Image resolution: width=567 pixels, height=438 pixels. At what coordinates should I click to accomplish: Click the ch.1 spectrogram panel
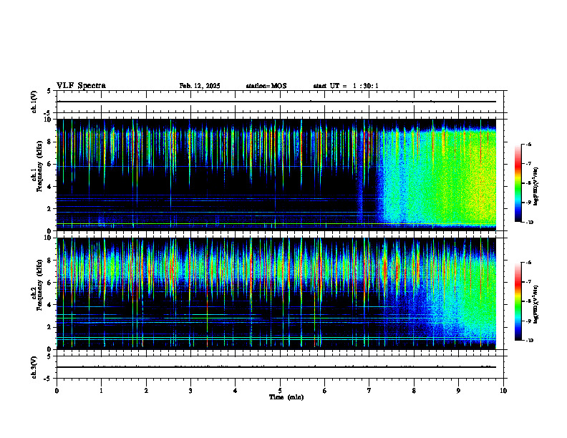(x=276, y=175)
